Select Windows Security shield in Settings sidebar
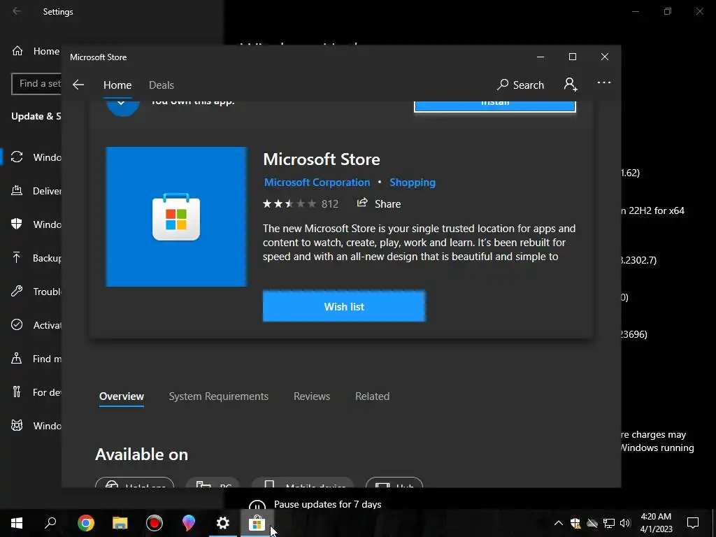 [17, 224]
